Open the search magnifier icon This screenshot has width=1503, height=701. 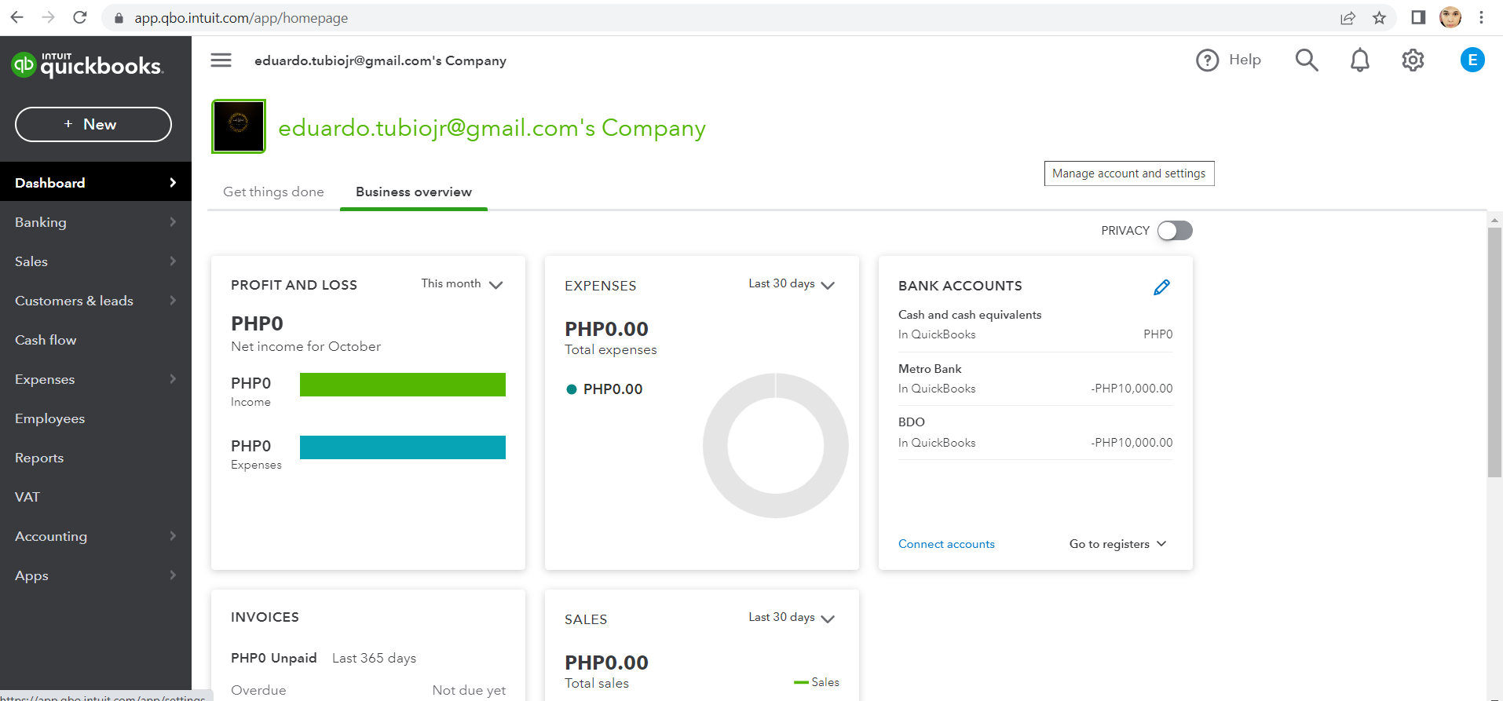(1307, 60)
